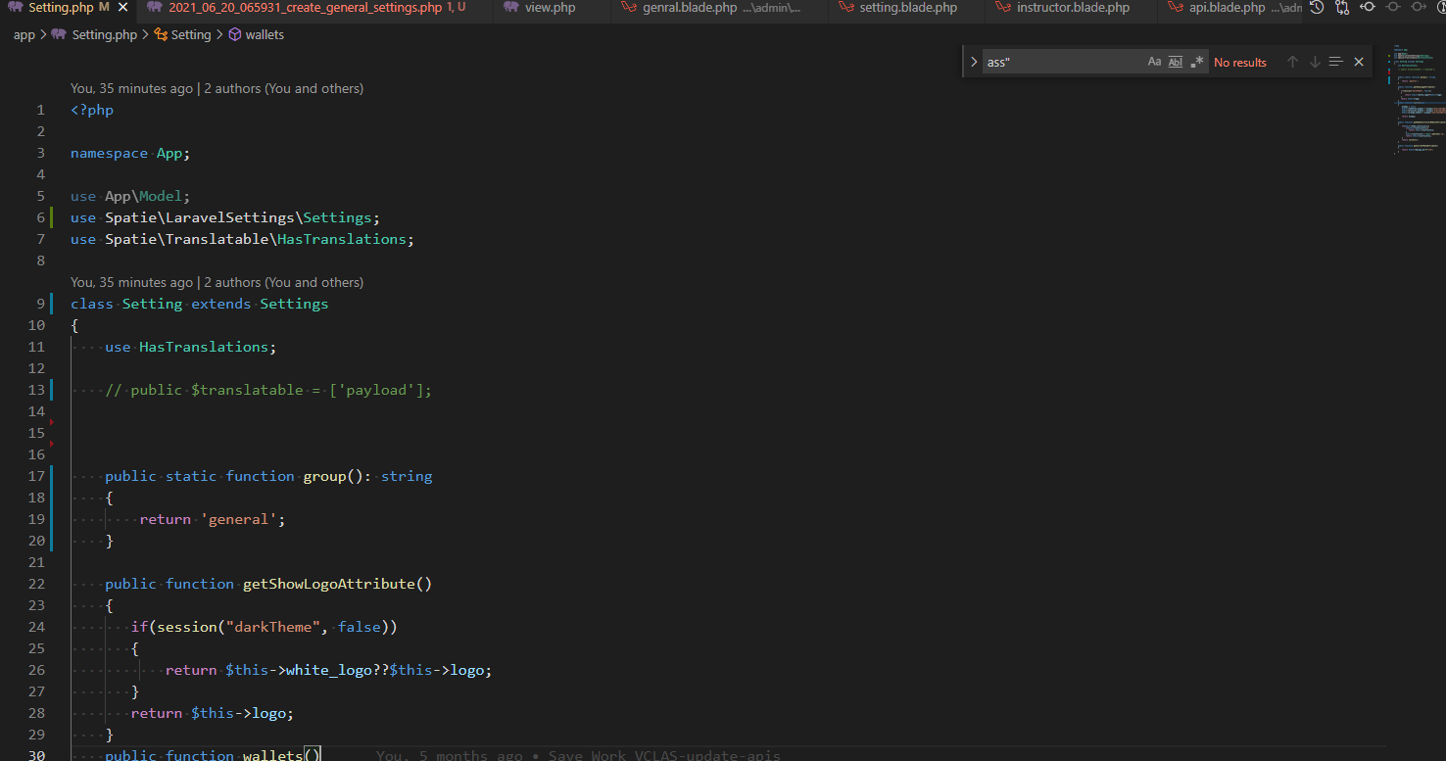Switch to genral.blade.php tab
The image size is (1446, 761).
pos(690,8)
